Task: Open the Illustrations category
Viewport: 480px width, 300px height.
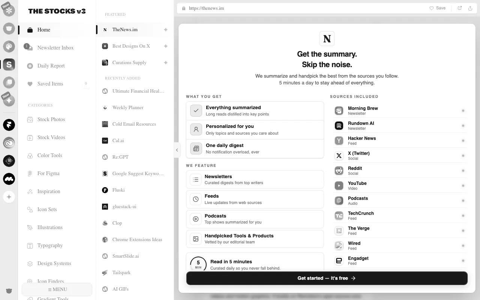Action: (57, 227)
